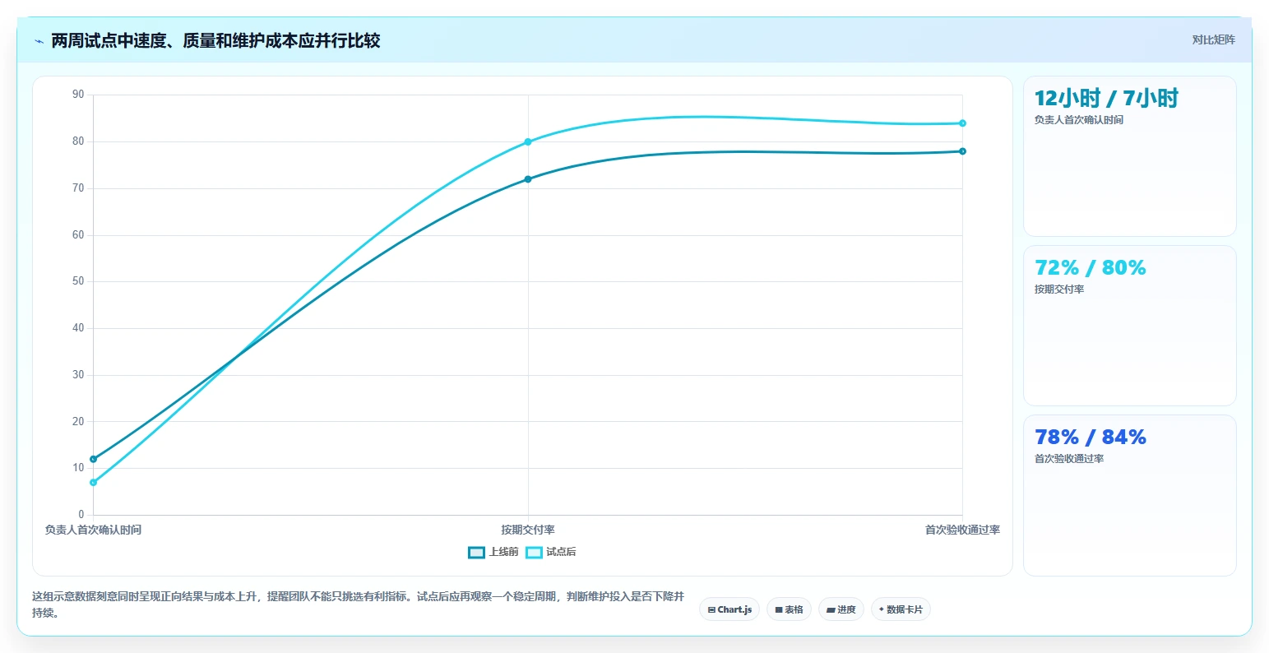This screenshot has height=653, width=1269.
Task: Click the 负责人首次确认时间 axis label
Action: point(93,530)
